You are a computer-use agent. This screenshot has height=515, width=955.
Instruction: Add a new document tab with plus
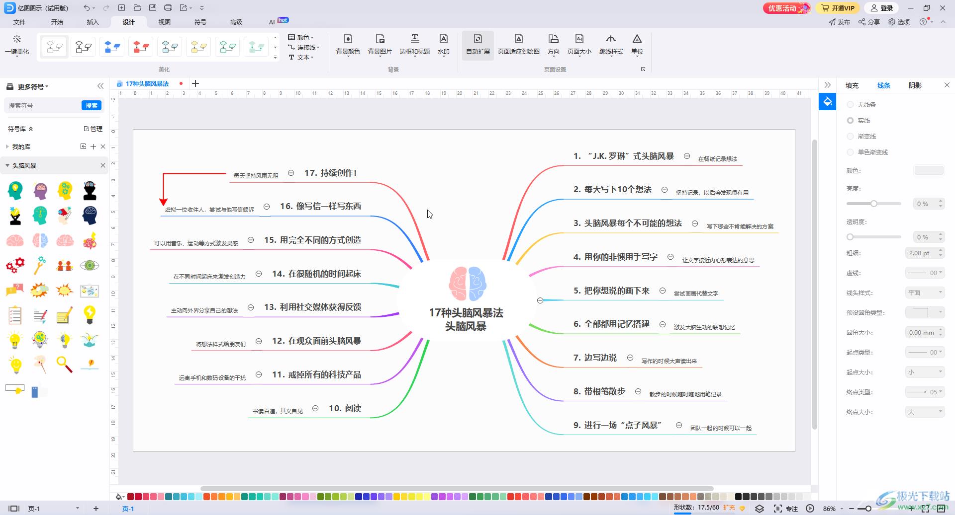point(195,83)
